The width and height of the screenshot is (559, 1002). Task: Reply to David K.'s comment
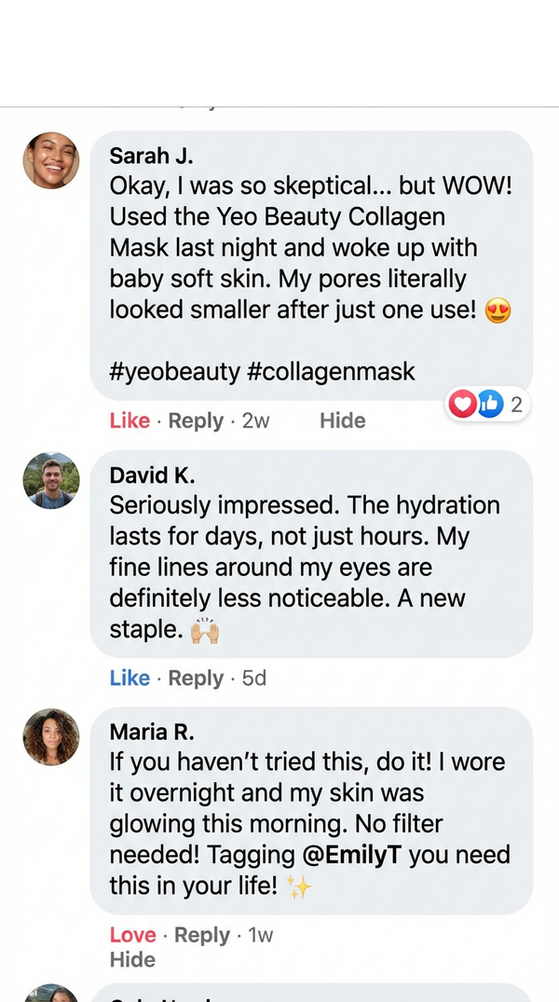point(196,679)
